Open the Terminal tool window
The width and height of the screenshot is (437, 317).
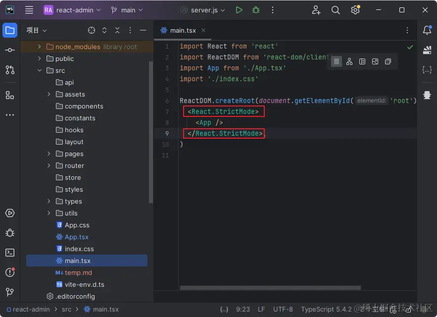click(10, 253)
